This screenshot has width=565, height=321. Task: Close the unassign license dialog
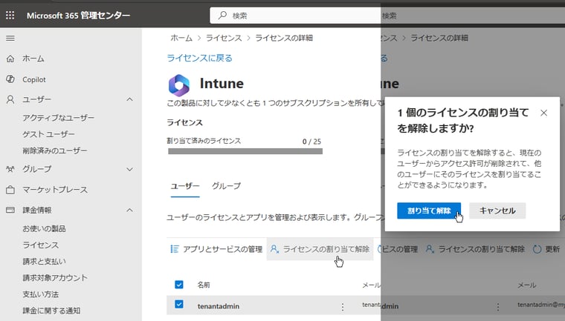543,113
